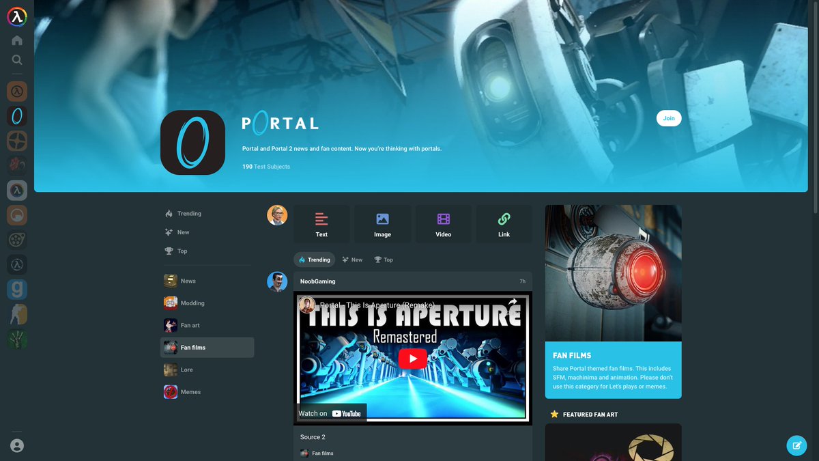Open the user account icon at the sidebar bottom
The image size is (819, 461).
(17, 445)
